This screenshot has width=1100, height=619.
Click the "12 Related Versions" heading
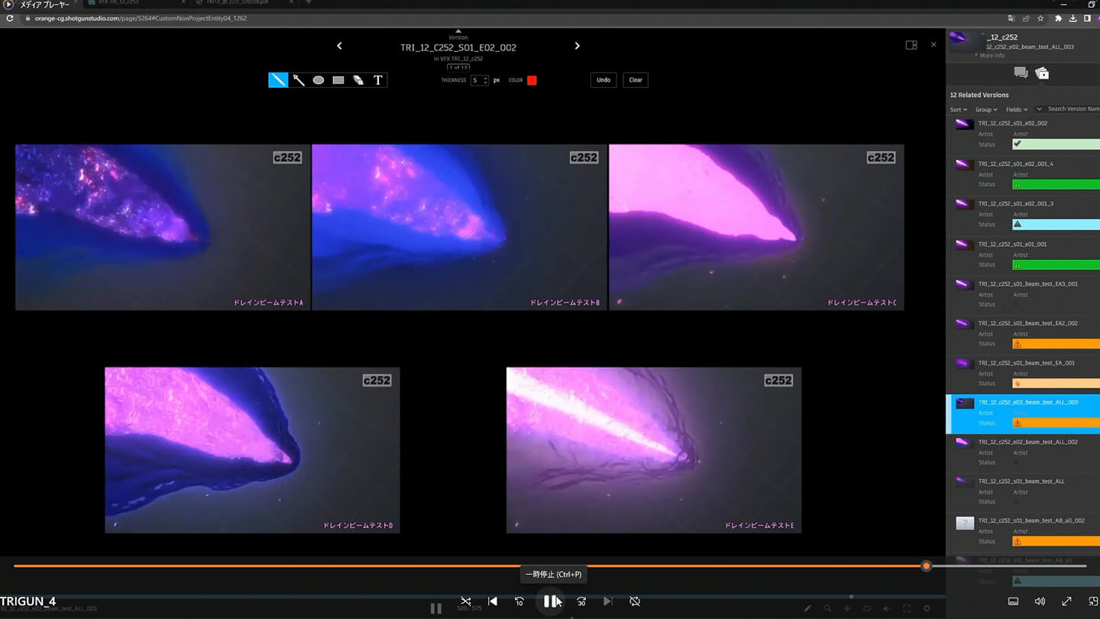(979, 95)
